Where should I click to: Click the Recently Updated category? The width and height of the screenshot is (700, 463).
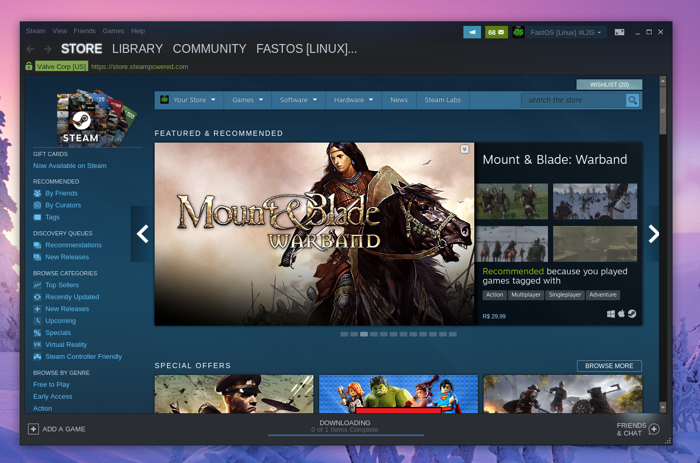point(71,297)
